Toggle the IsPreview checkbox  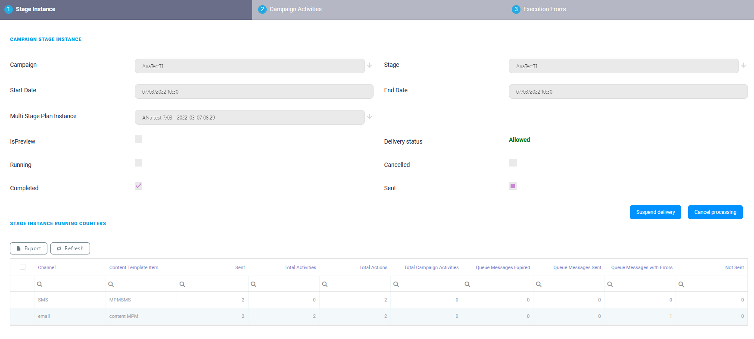point(138,139)
